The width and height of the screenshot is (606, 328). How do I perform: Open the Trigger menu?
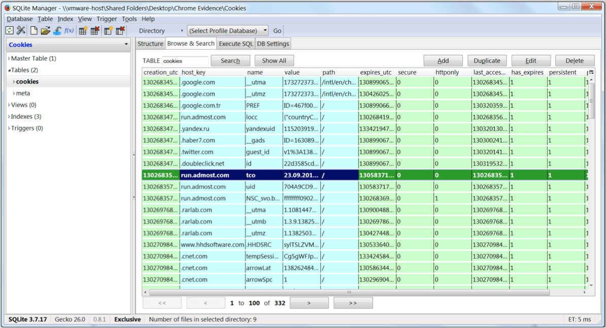tap(107, 19)
